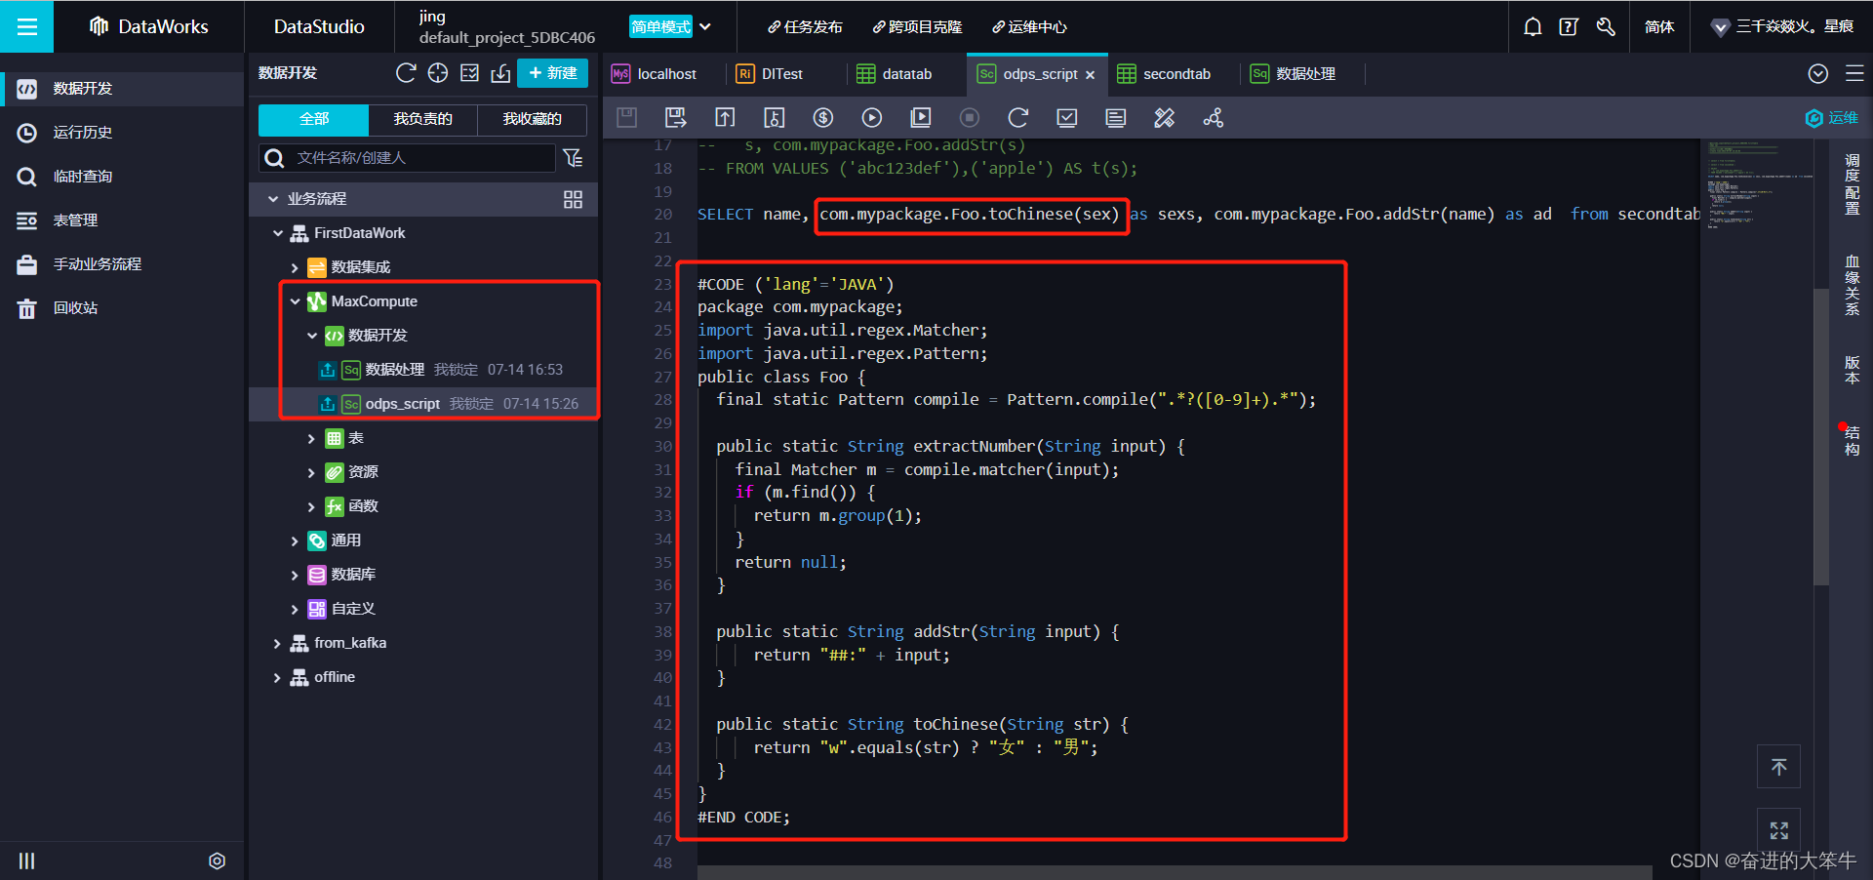Open the 简单模式 mode dropdown
Screen dimensions: 1873x880
(671, 26)
